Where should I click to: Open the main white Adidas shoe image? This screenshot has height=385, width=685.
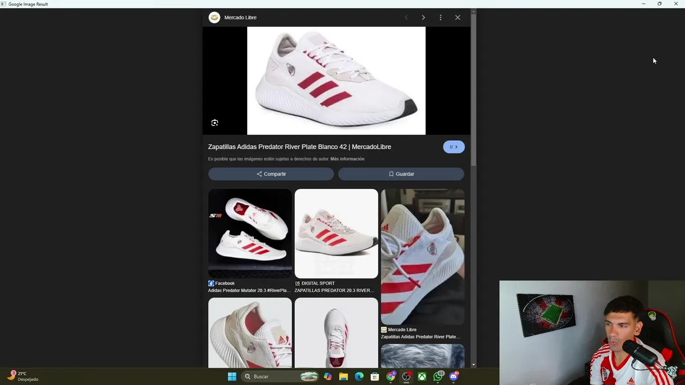(x=336, y=81)
